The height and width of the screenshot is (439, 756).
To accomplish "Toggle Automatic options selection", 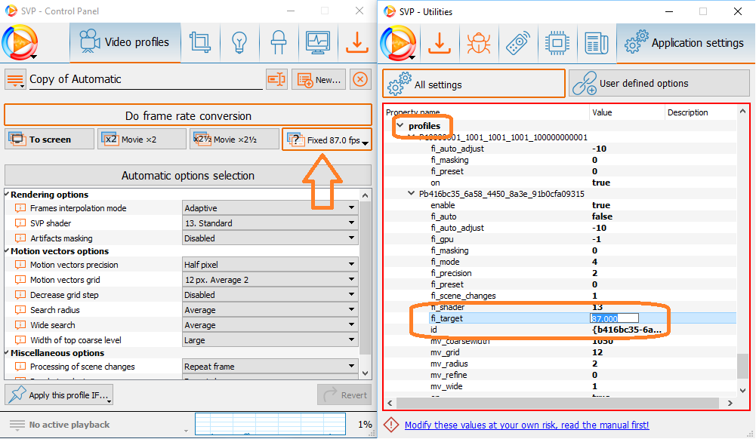I will click(188, 175).
